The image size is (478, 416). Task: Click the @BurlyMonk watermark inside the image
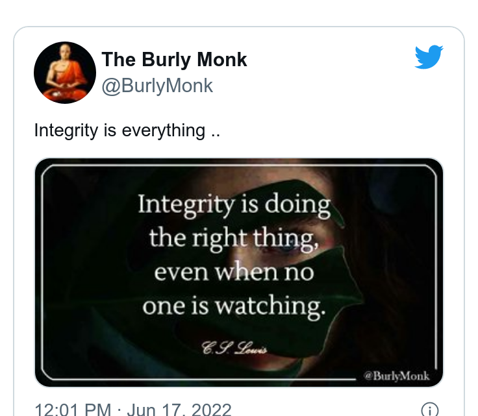pos(396,376)
